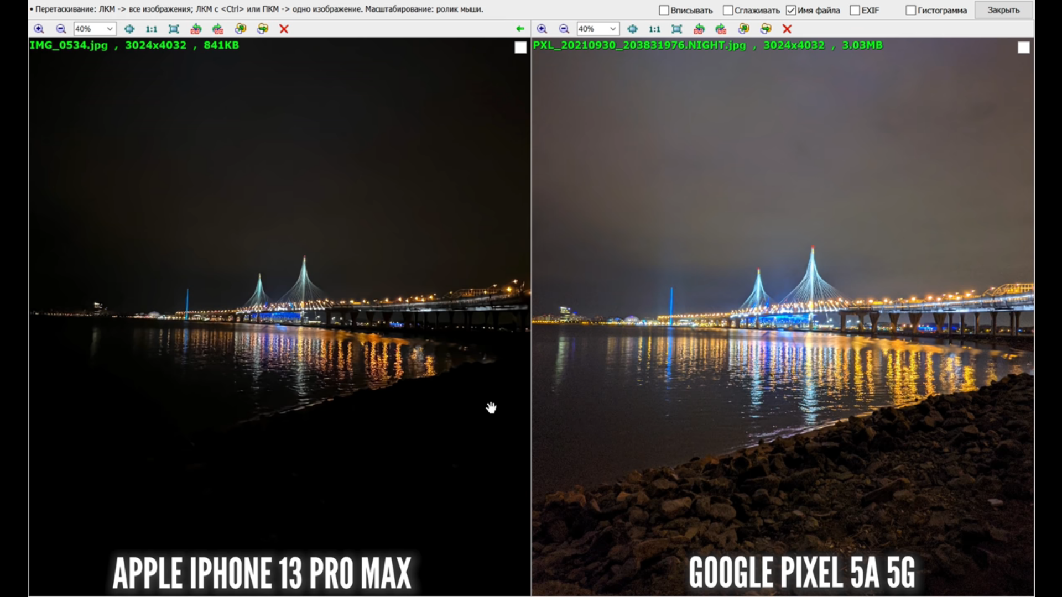Image resolution: width=1062 pixels, height=597 pixels.
Task: Set the left image to 1:1 scale
Action: tap(151, 29)
